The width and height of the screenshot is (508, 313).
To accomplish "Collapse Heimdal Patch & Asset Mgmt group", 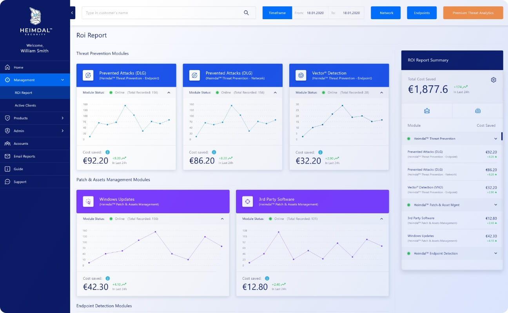I will click(495, 205).
